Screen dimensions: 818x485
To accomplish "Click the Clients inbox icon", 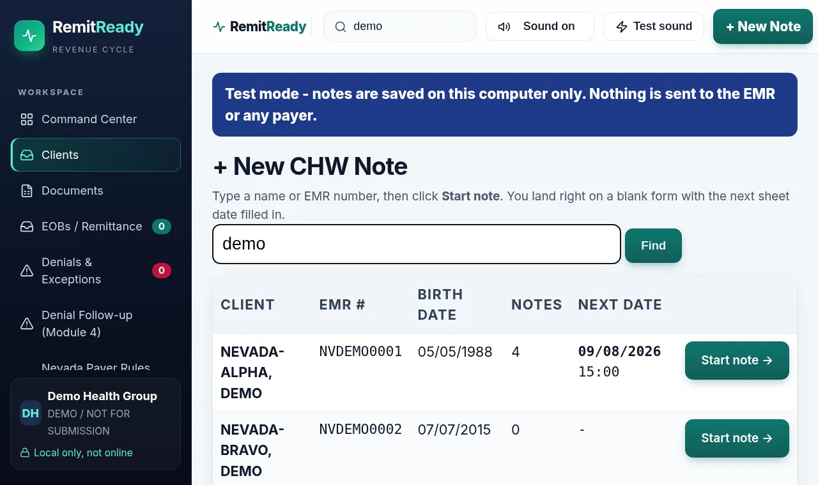I will (27, 155).
